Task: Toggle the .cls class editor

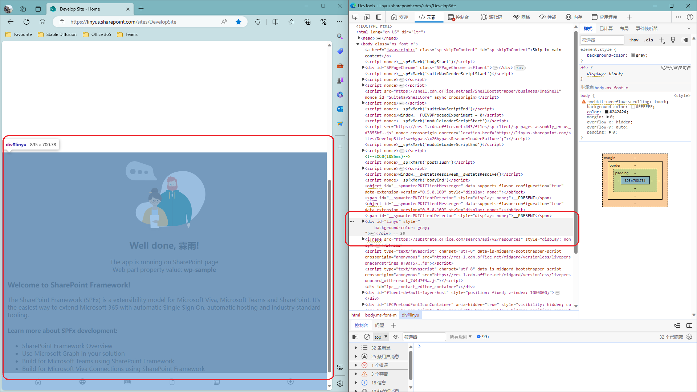Action: [648, 40]
